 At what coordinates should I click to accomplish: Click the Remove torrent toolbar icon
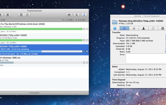coord(8,15)
